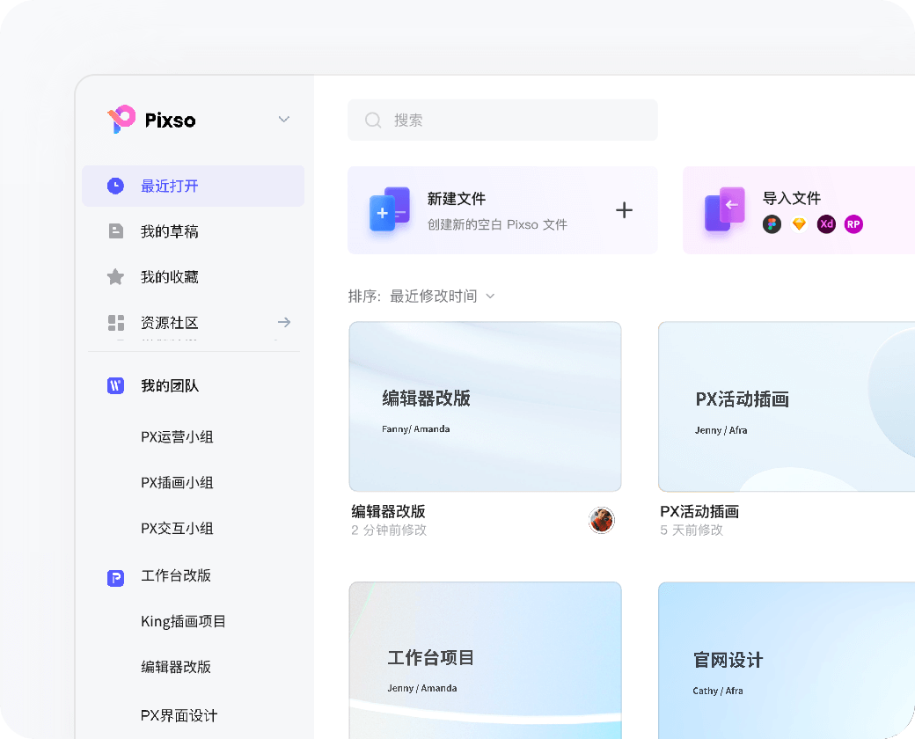Click the 我的团队 team icon

(x=115, y=385)
